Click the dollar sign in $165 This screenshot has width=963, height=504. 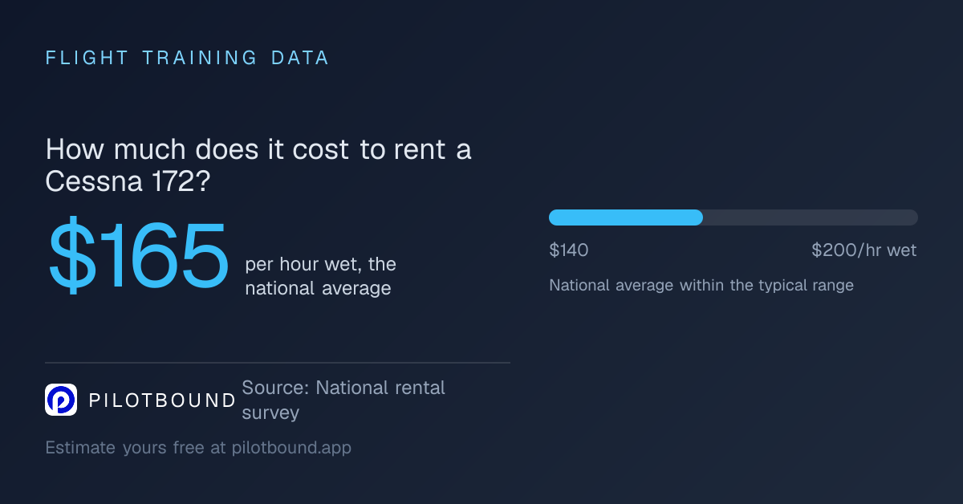click(67, 255)
